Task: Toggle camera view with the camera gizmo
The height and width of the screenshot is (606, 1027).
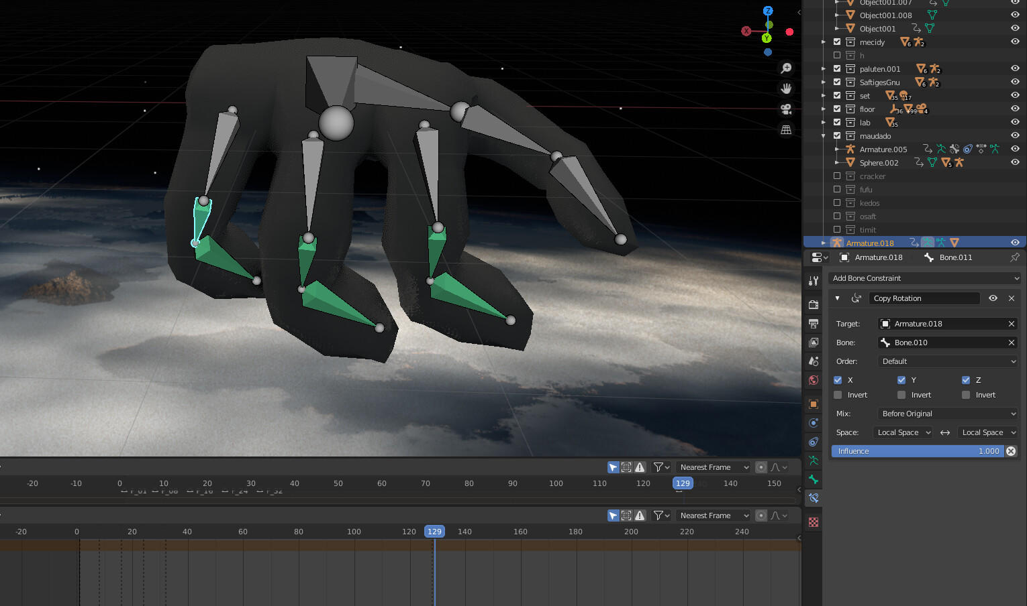Action: click(786, 109)
